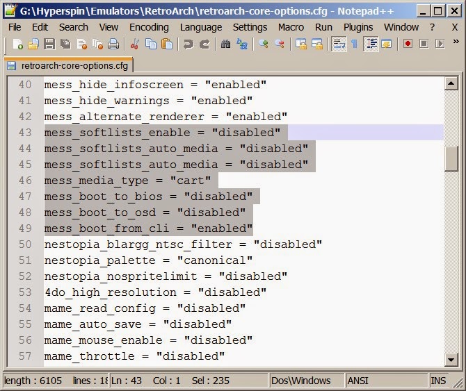The height and width of the screenshot is (391, 466).
Task: Click the length : 6105 status entry
Action: [33, 381]
